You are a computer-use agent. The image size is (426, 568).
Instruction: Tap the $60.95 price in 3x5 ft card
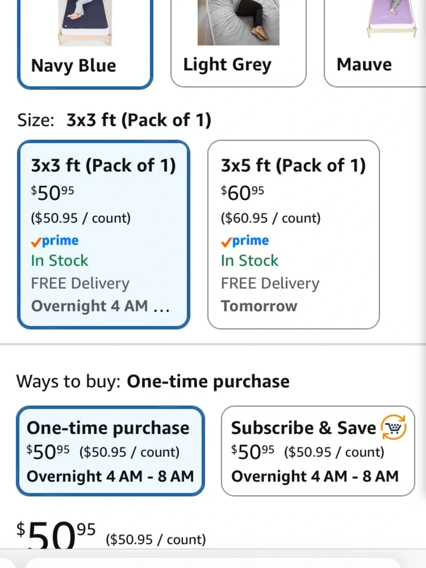[x=242, y=193]
